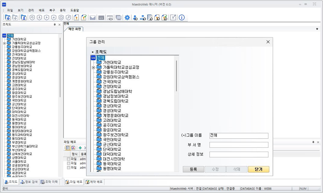The height and width of the screenshot is (193, 323).
Task: Check the second 파일 row checkbox
Action: 68,163
